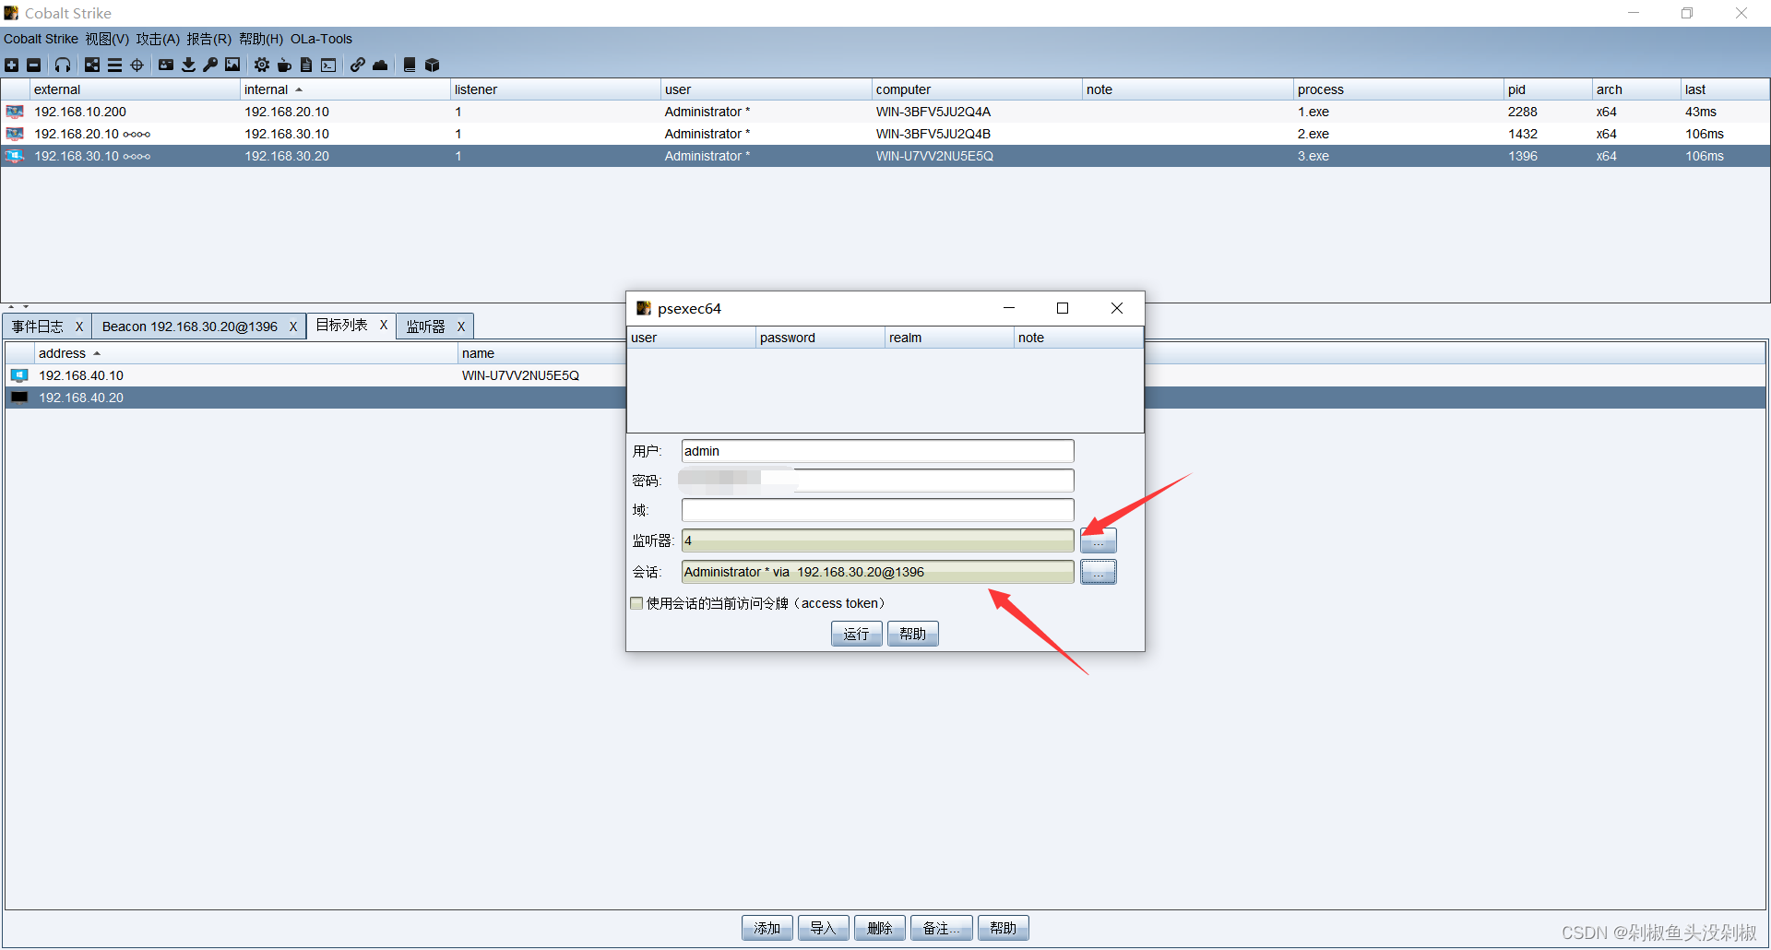Image resolution: width=1771 pixels, height=950 pixels.
Task: Click name column header in target list
Action: pos(541,353)
